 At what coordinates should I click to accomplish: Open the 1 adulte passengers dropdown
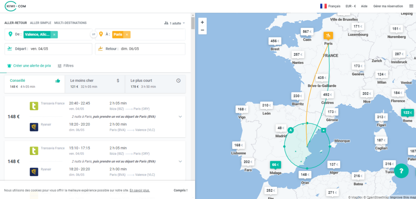pos(175,23)
